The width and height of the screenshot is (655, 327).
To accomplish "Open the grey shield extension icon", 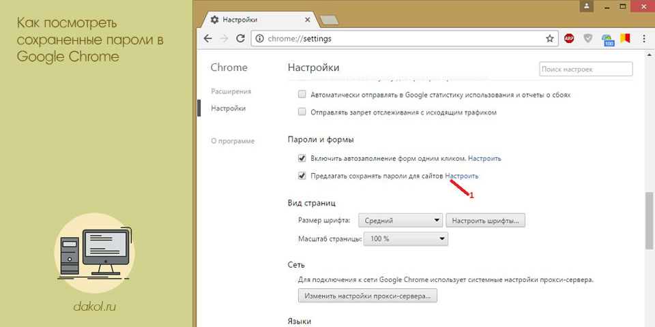I will [x=588, y=39].
